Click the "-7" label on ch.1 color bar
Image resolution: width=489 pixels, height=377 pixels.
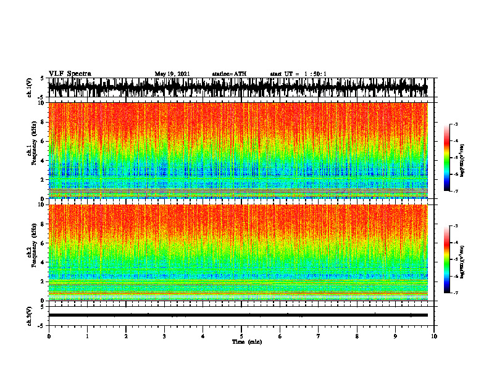(x=456, y=192)
